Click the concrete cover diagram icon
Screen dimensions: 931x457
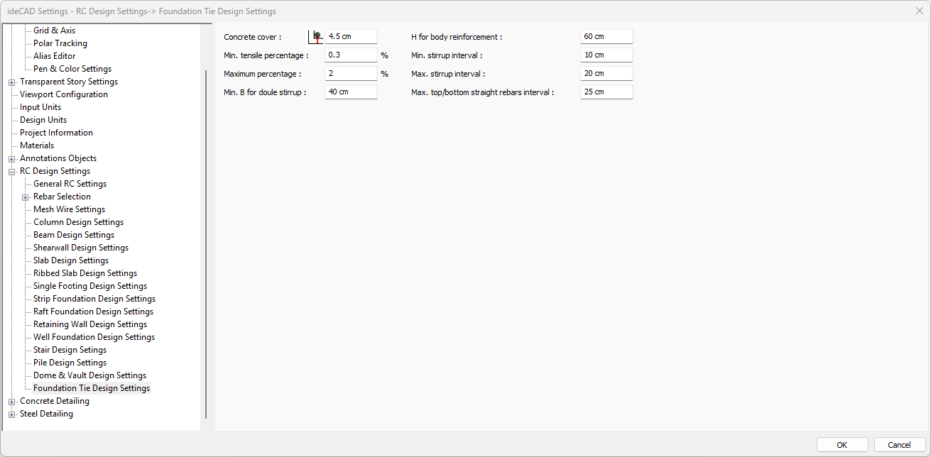coord(315,37)
